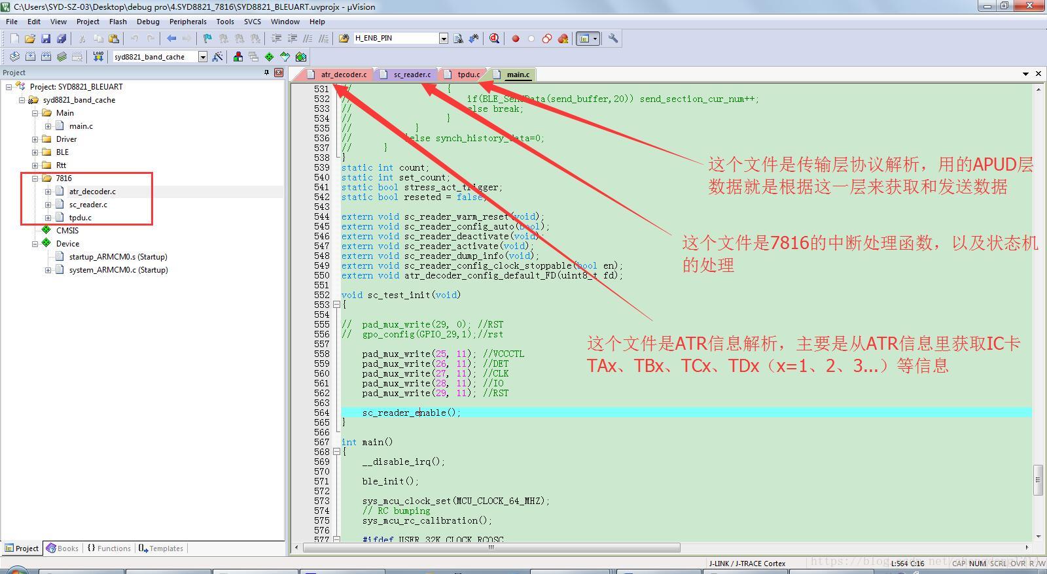Viewport: 1047px width, 574px height.
Task: Open the Flash menu
Action: click(118, 22)
